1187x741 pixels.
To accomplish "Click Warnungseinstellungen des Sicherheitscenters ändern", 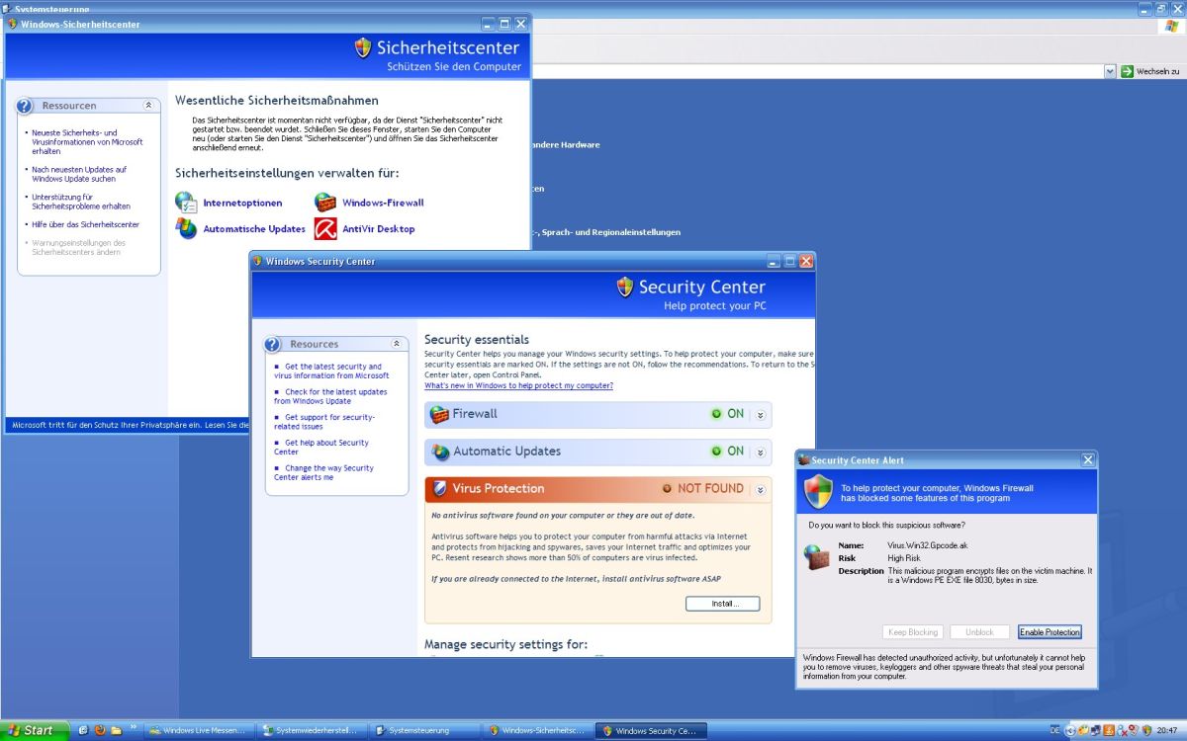I will click(x=78, y=247).
